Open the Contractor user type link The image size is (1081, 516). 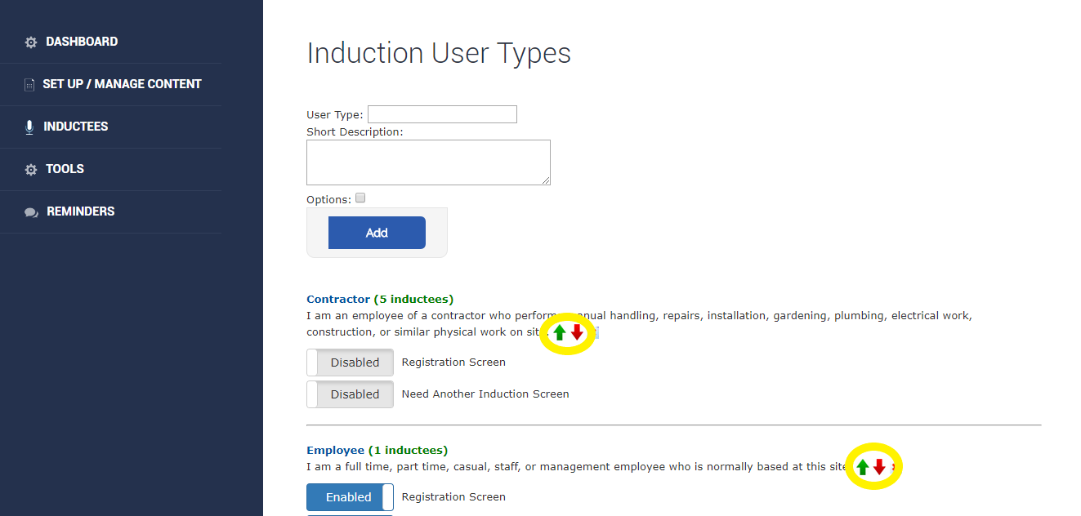coord(338,300)
